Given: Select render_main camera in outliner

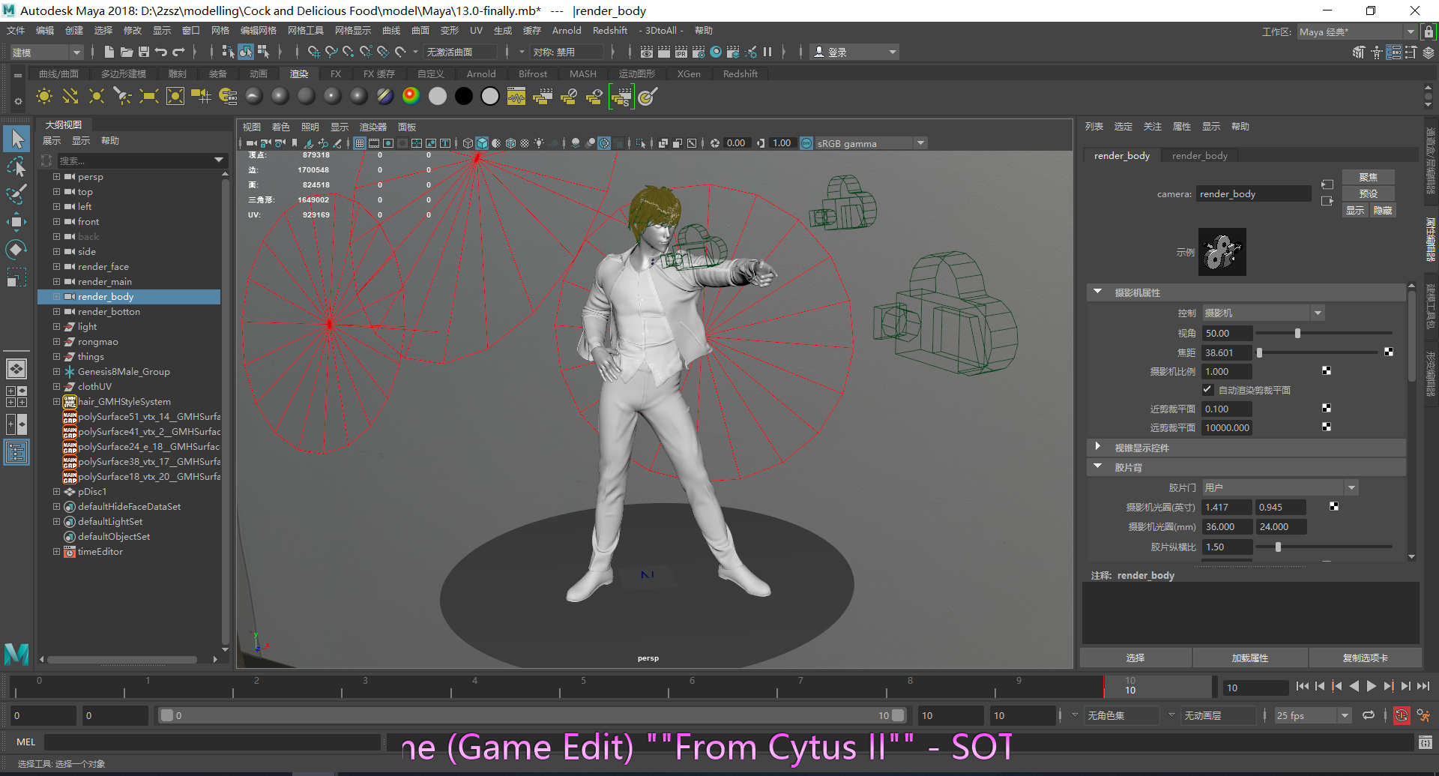Looking at the screenshot, I should 105,282.
